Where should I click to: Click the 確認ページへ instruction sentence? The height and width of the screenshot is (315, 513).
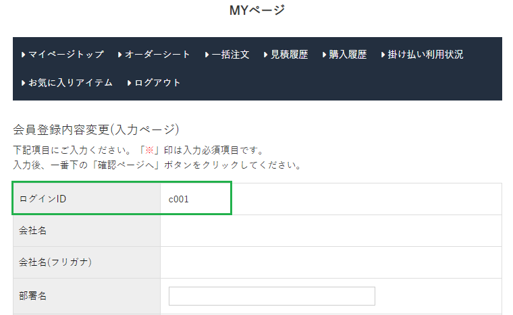tap(157, 165)
